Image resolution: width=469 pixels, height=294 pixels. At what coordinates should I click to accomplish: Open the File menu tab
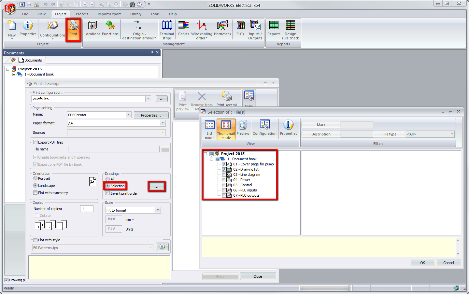pos(25,14)
